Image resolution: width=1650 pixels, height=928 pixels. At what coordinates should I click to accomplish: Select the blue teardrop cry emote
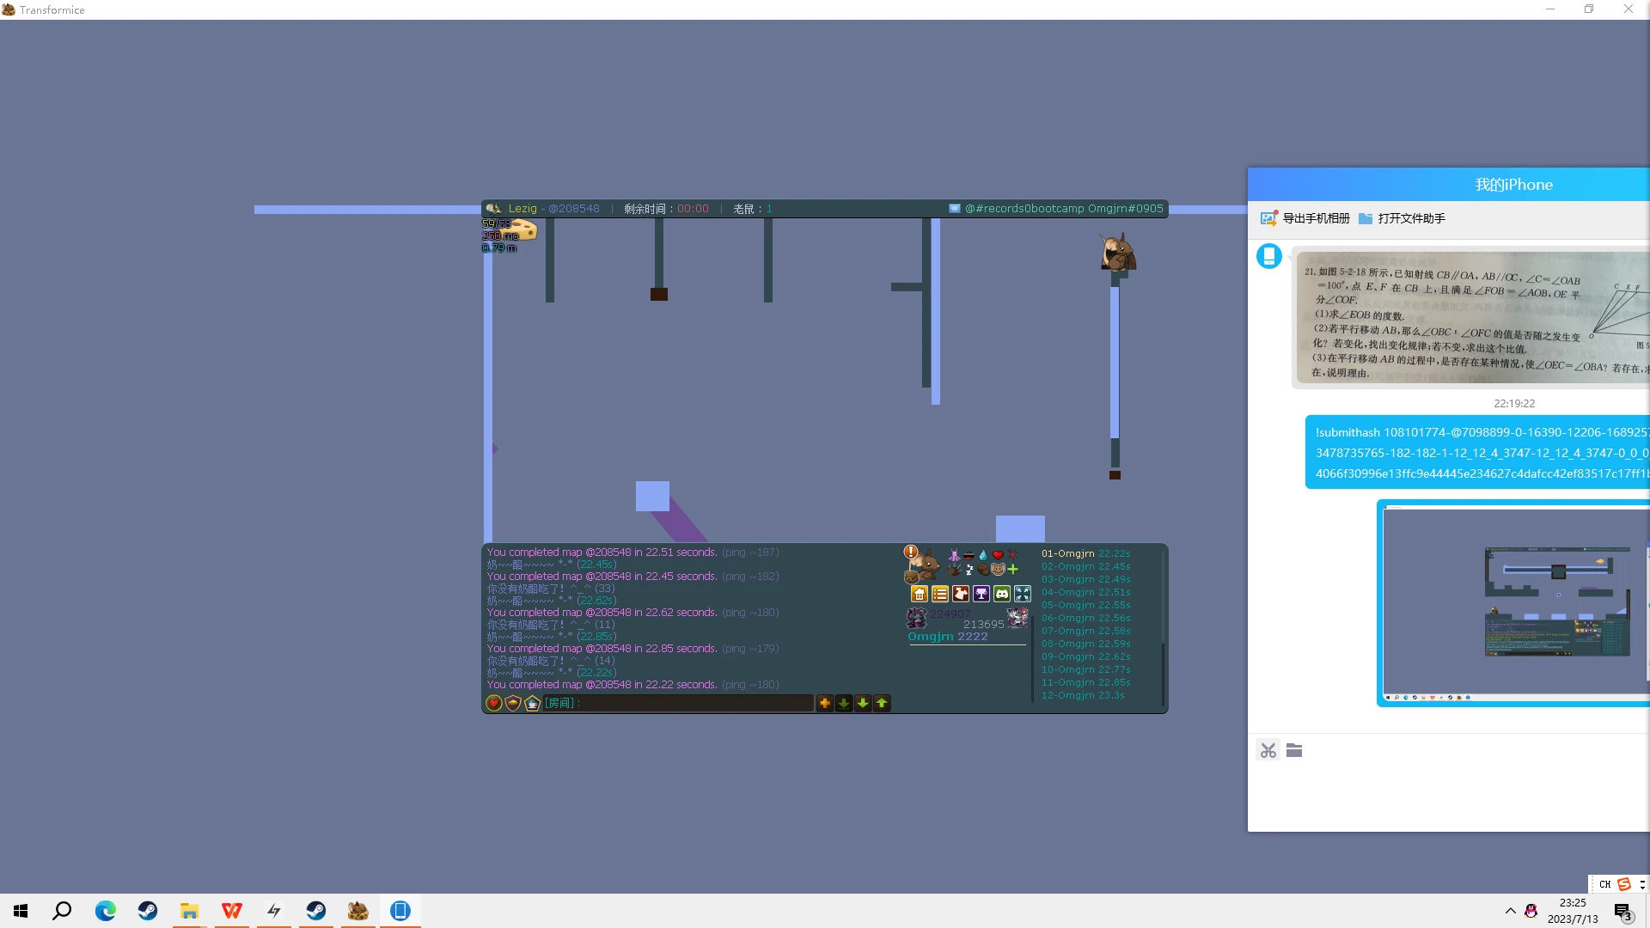point(983,555)
